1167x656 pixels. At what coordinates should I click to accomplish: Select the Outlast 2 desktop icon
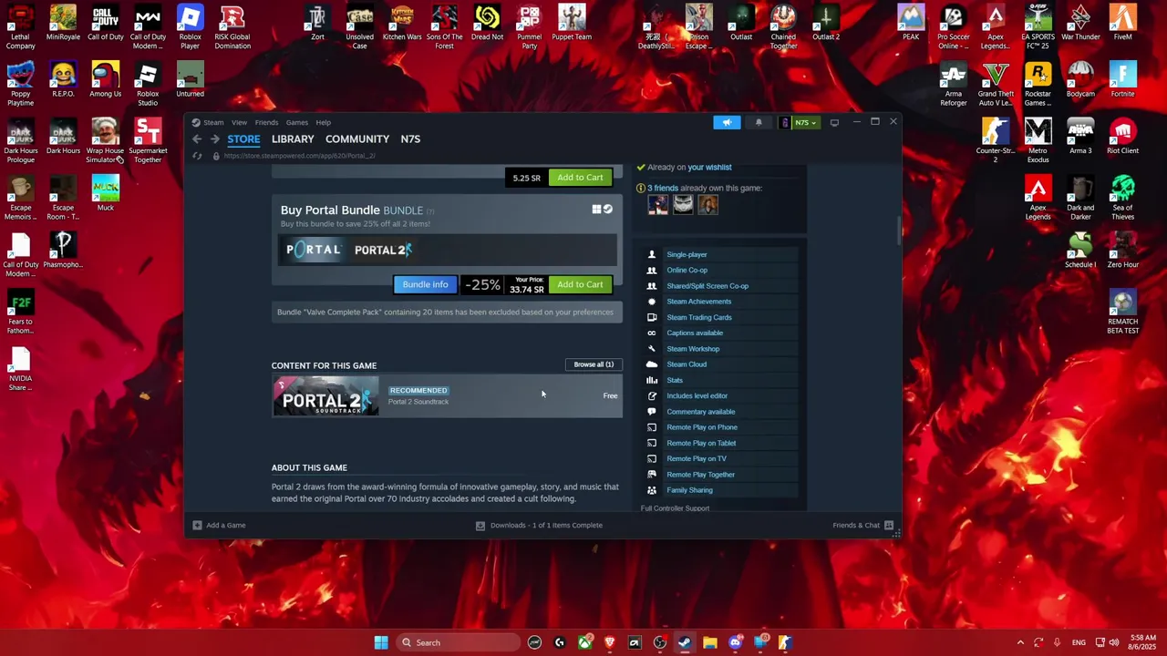click(x=826, y=23)
